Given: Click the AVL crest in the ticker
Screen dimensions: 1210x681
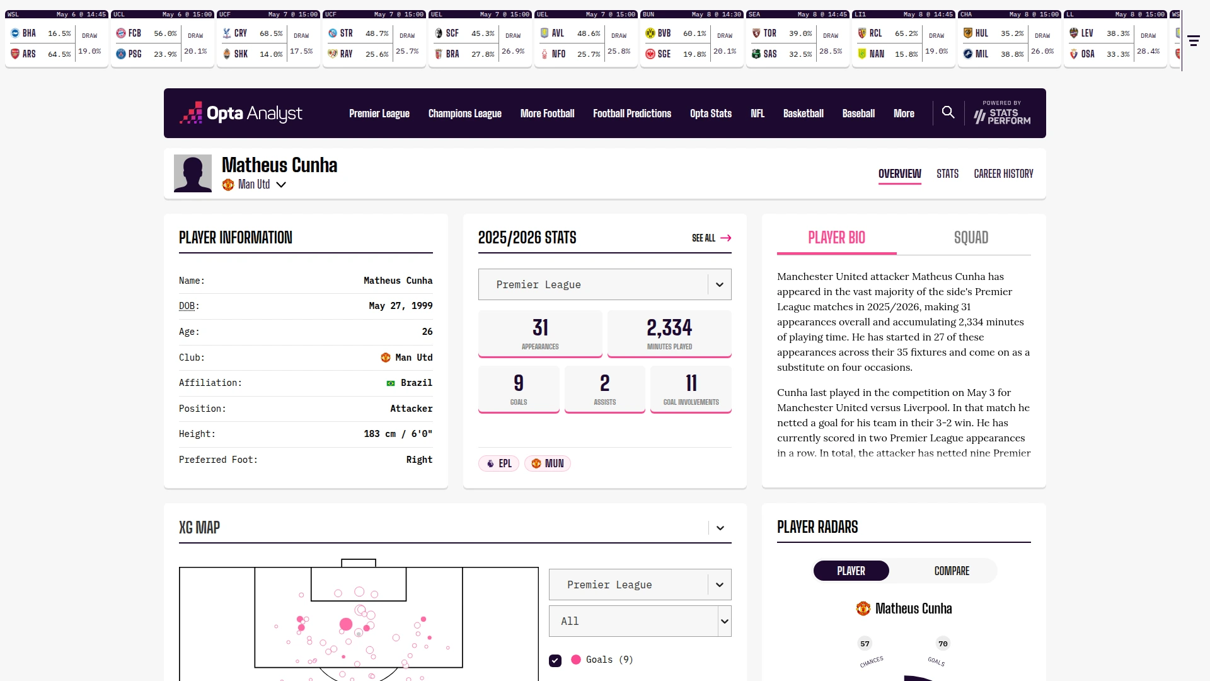Looking at the screenshot, I should tap(544, 33).
